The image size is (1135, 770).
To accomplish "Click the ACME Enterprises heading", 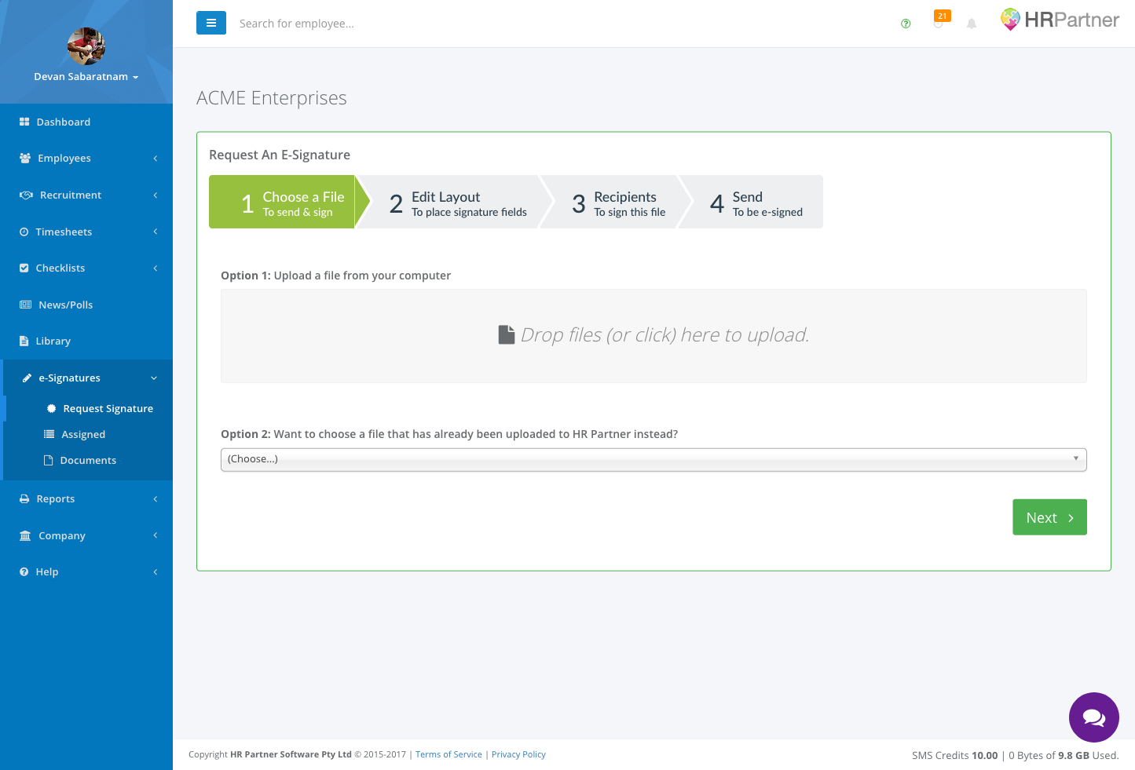I will pos(272,98).
